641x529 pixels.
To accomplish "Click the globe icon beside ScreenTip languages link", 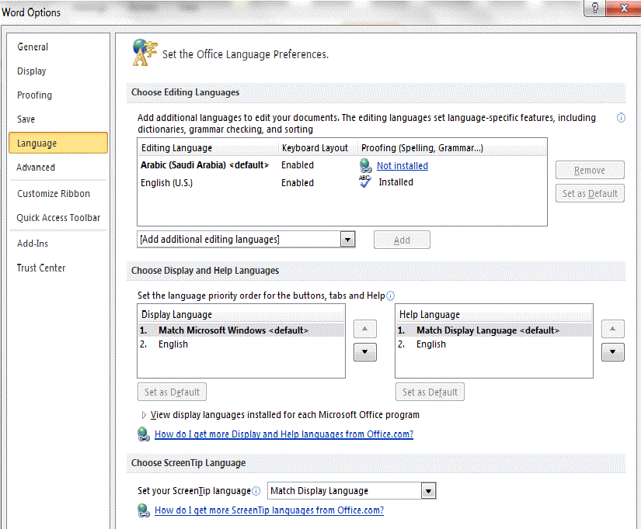I will click(x=144, y=510).
